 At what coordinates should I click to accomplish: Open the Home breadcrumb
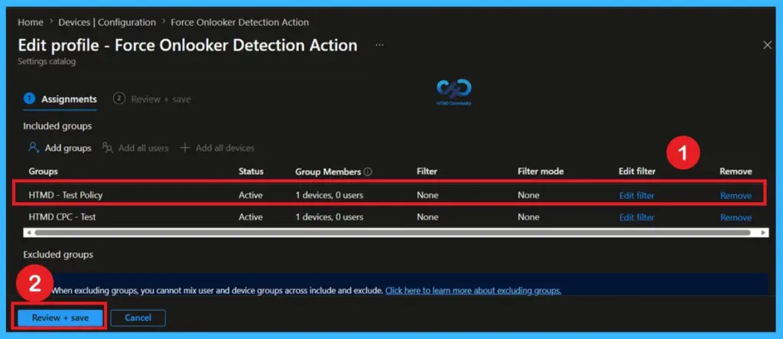coord(31,22)
